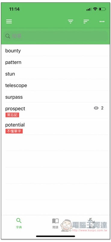Tap the 不懂單字 red tag
Image resolution: width=111 pixels, height=242 pixels.
pyautogui.click(x=14, y=131)
